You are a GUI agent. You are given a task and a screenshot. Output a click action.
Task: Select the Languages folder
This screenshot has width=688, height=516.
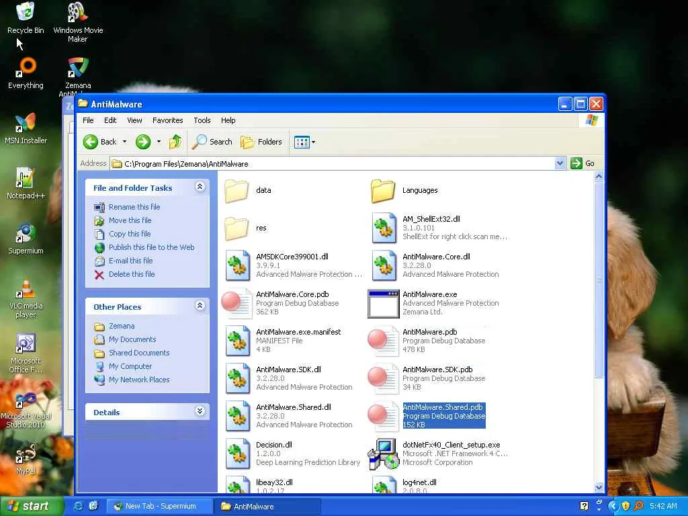pyautogui.click(x=383, y=190)
